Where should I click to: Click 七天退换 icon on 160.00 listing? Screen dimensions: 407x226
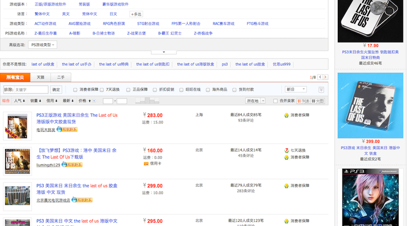(286, 150)
